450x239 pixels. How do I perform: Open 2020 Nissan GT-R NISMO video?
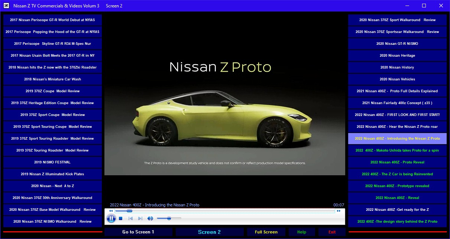coord(397,44)
